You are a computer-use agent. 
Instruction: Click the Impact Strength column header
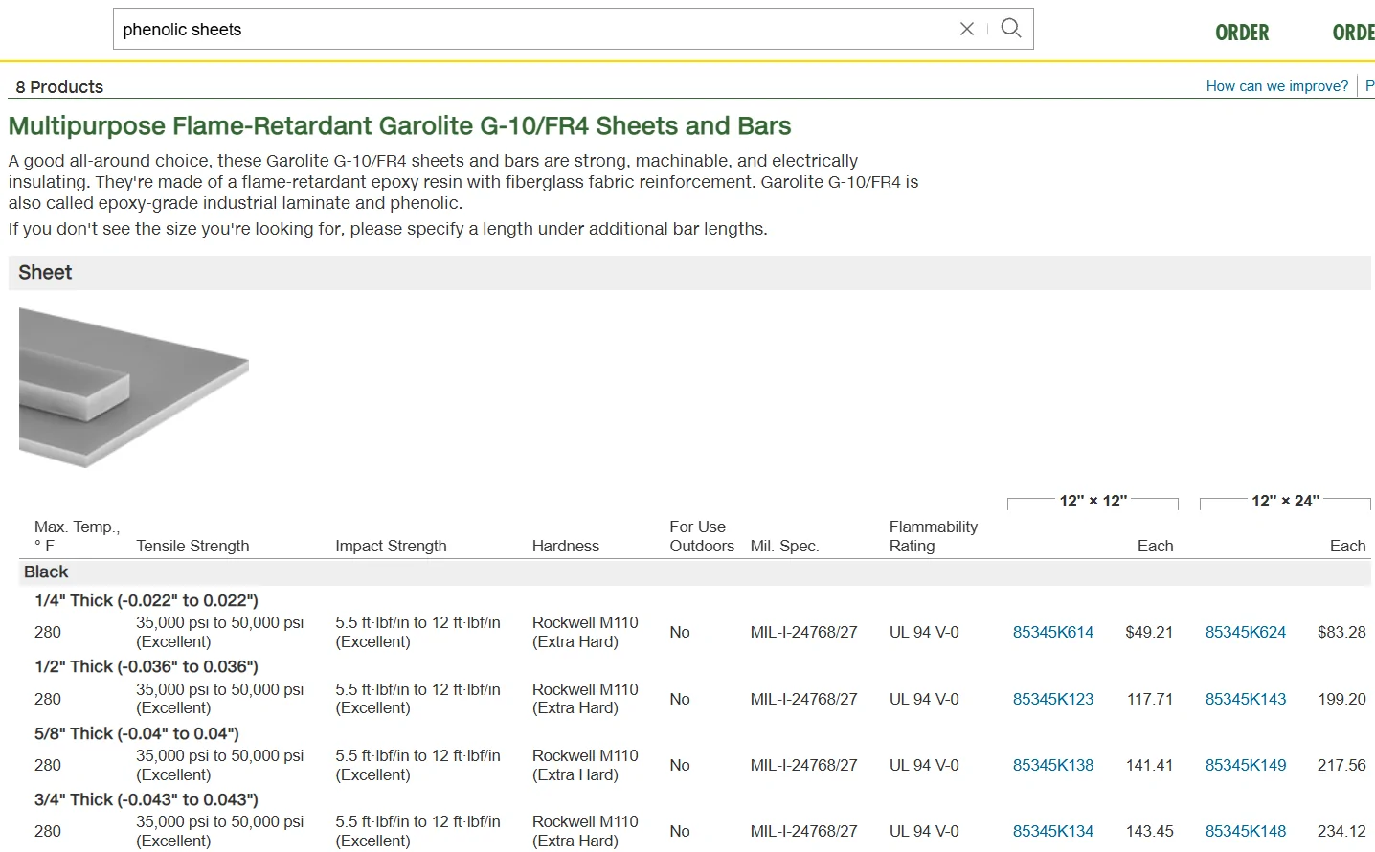pos(391,547)
